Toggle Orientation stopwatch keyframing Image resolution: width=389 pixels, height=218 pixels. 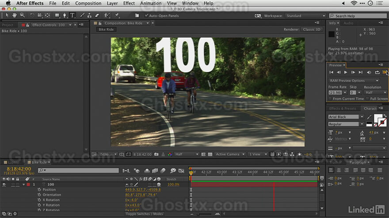coord(39,195)
